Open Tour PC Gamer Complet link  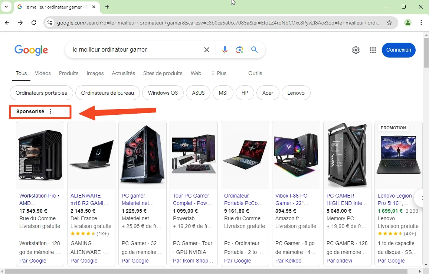pos(192,199)
